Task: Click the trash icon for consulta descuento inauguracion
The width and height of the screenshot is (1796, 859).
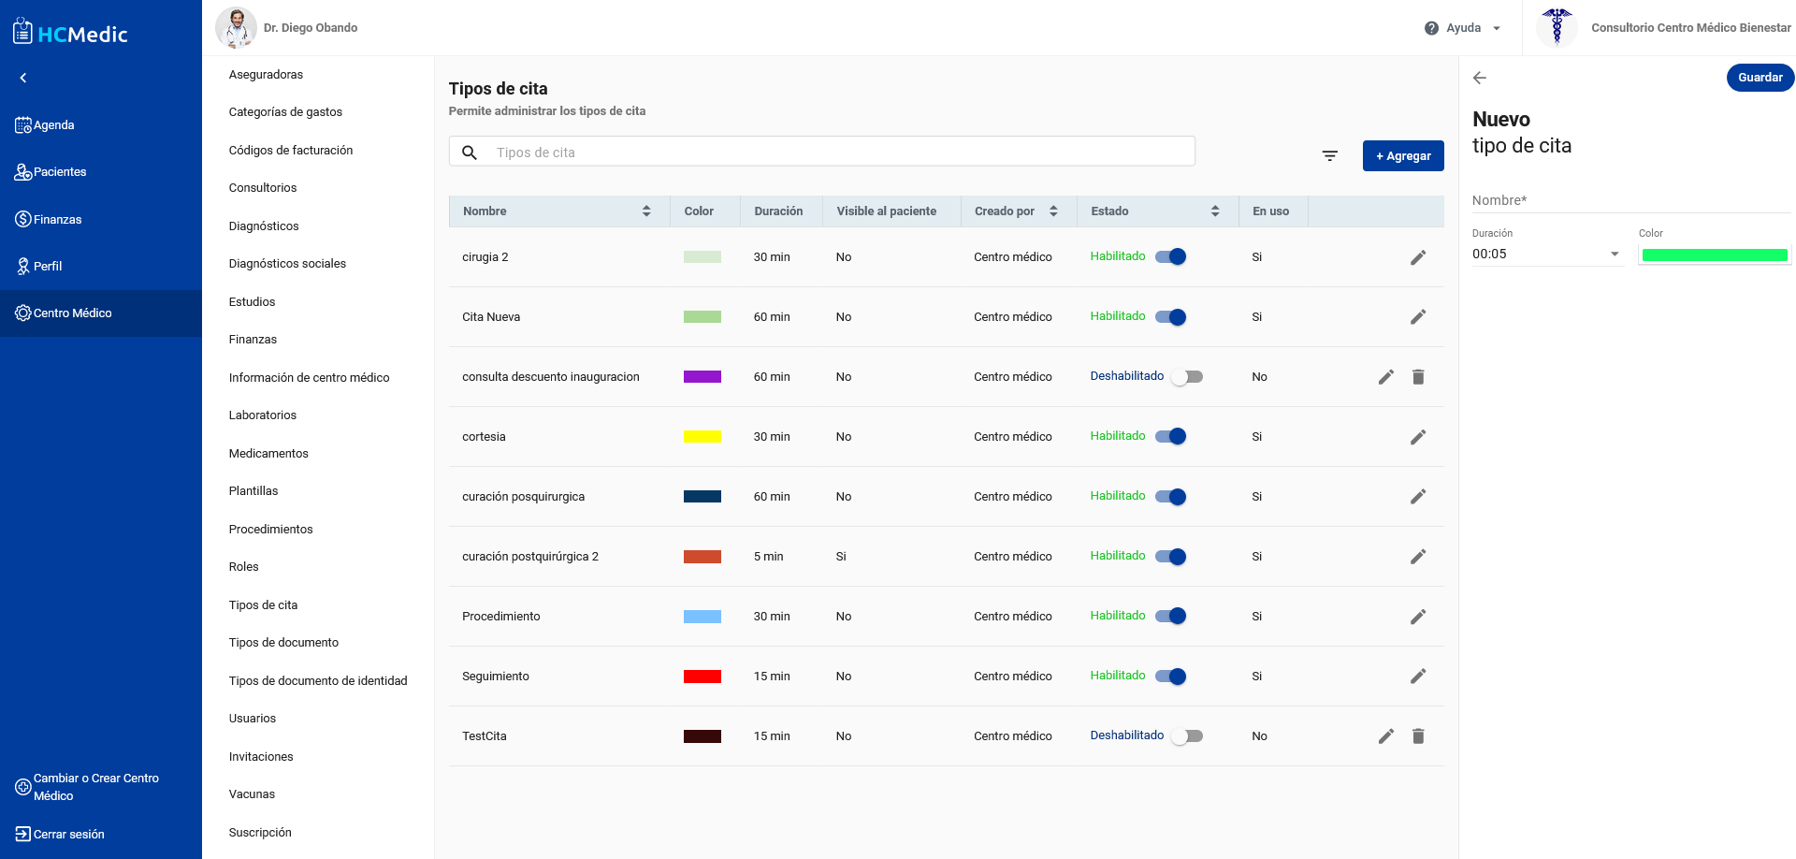Action: pos(1418,377)
